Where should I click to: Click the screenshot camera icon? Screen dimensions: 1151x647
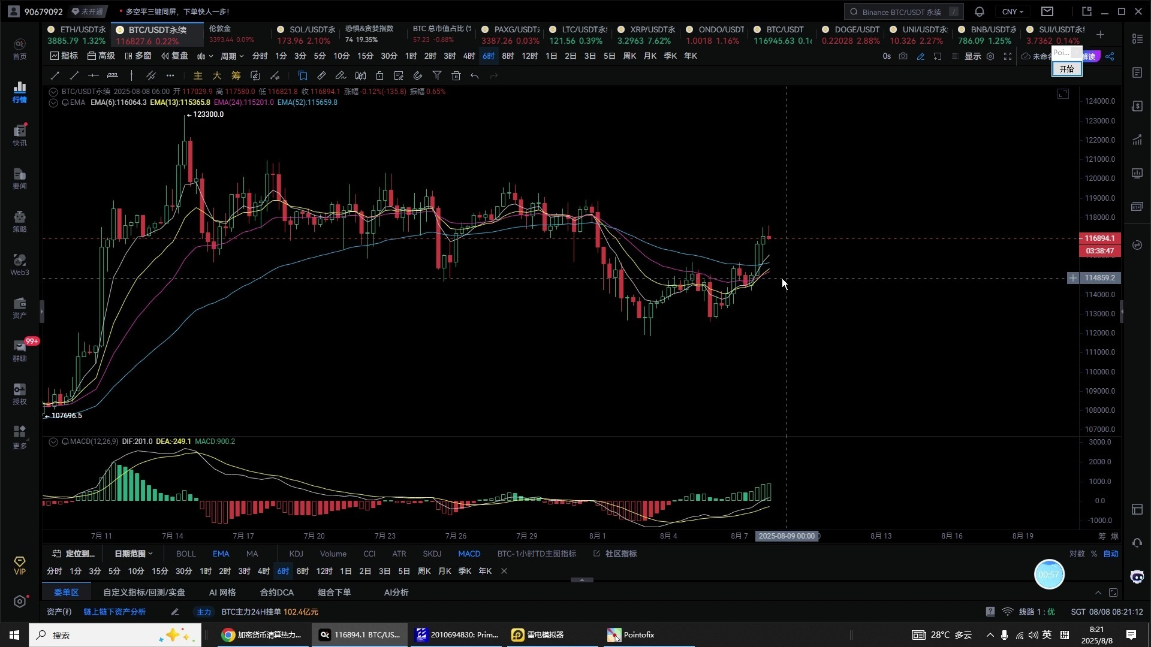[x=903, y=56]
